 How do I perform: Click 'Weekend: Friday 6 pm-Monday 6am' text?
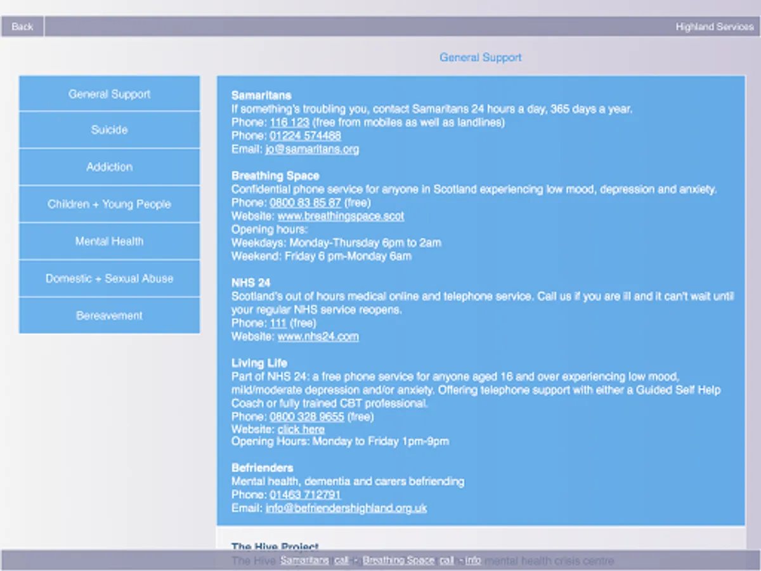[x=322, y=256]
